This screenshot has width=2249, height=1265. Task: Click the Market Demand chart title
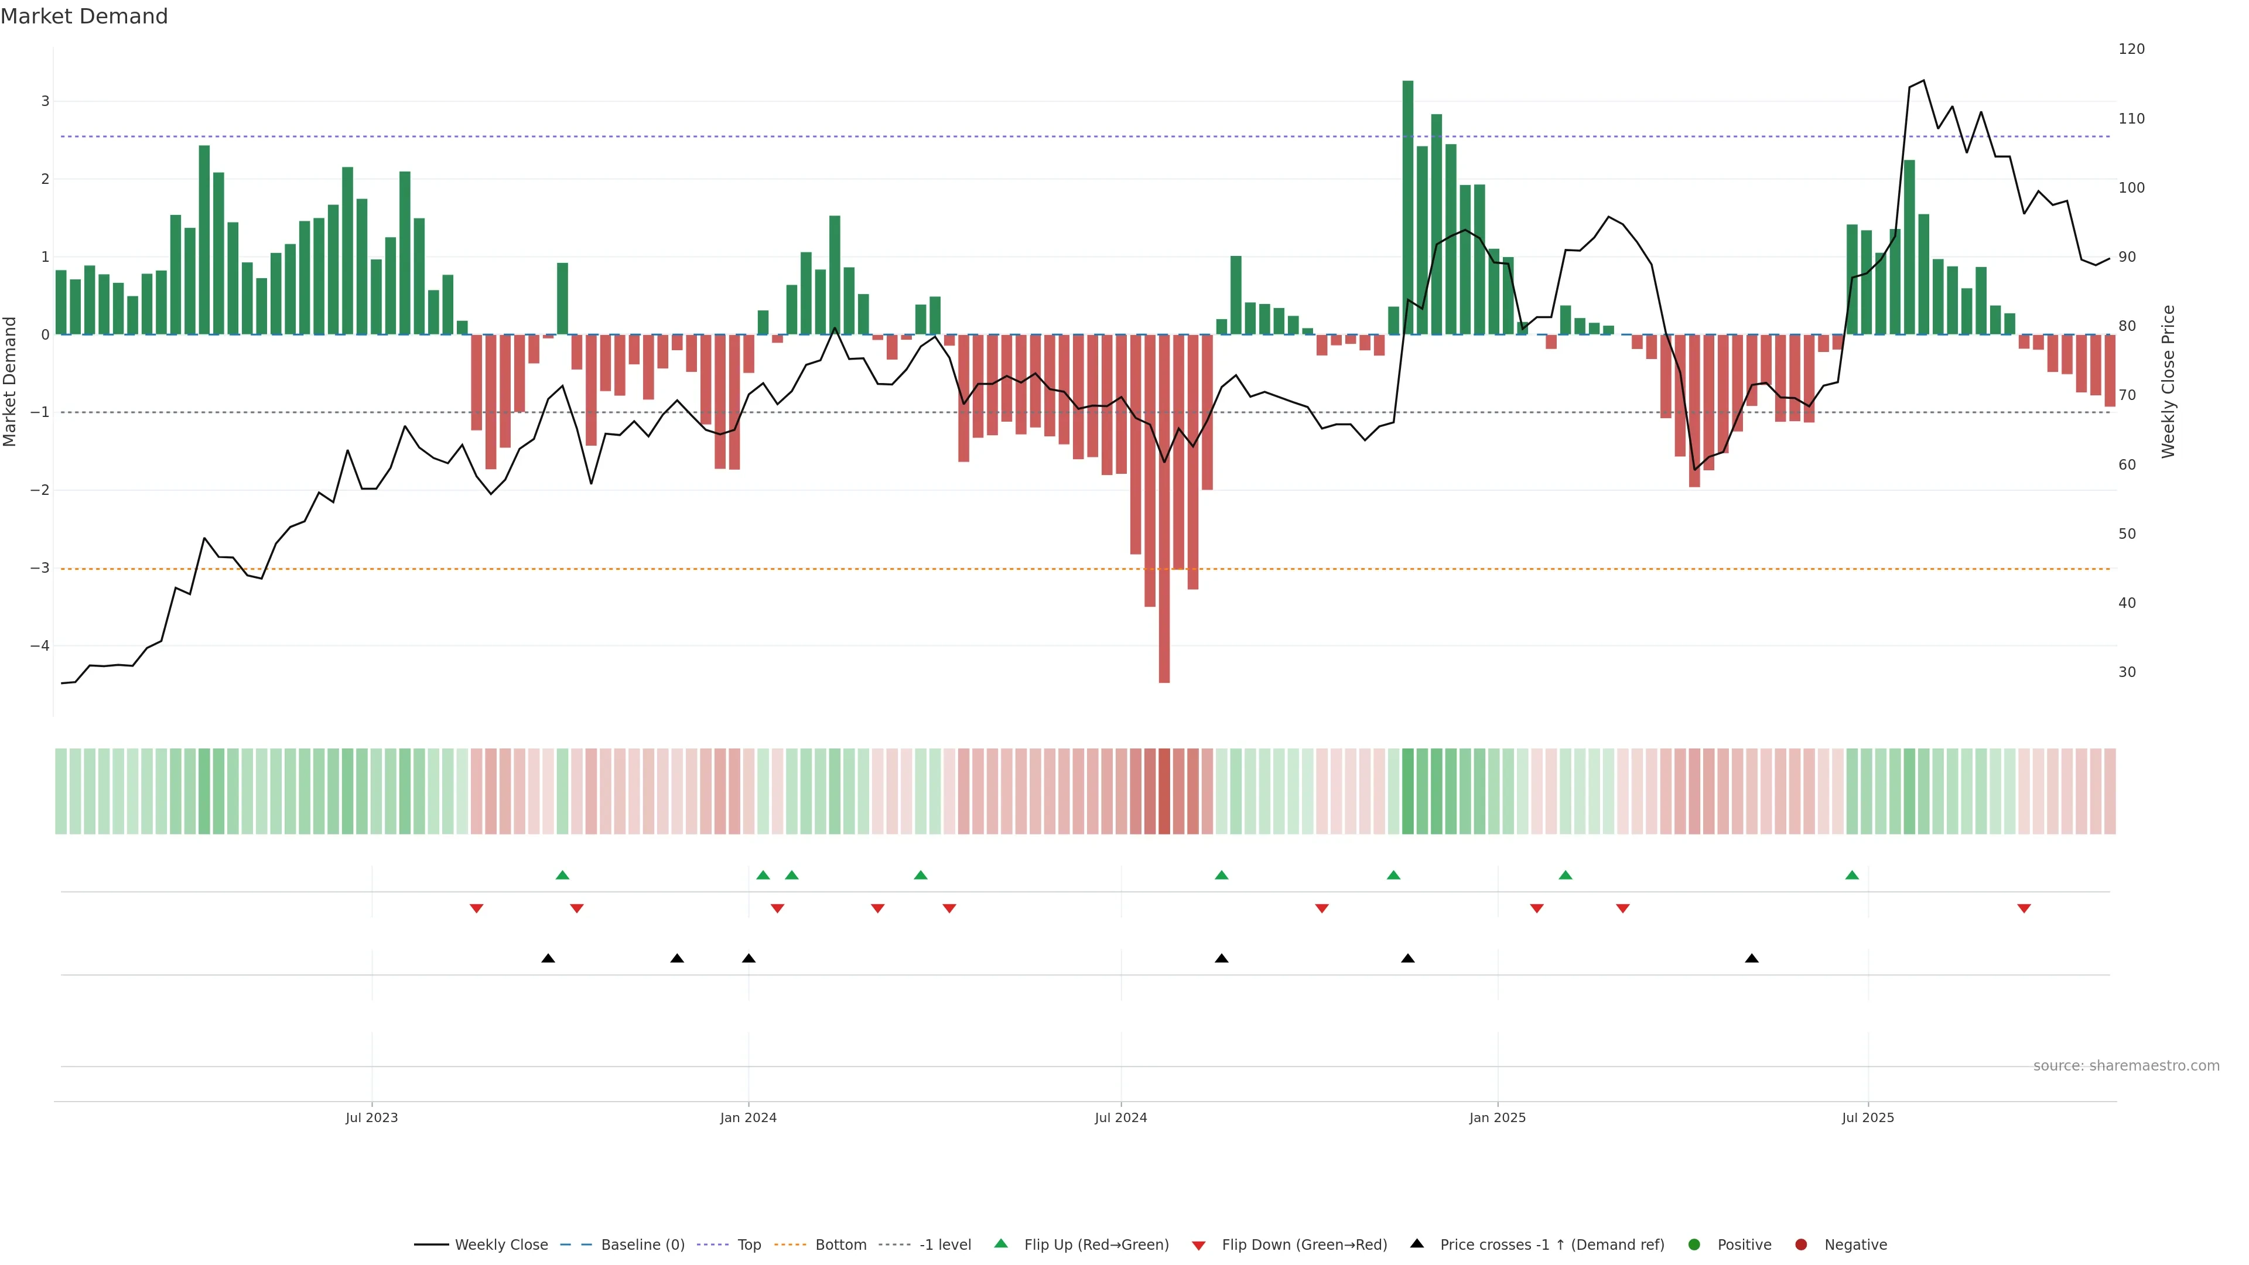(84, 16)
